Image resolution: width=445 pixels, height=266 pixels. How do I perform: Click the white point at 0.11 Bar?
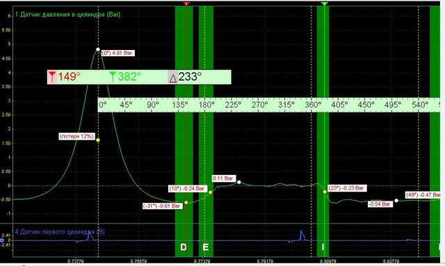[239, 182]
